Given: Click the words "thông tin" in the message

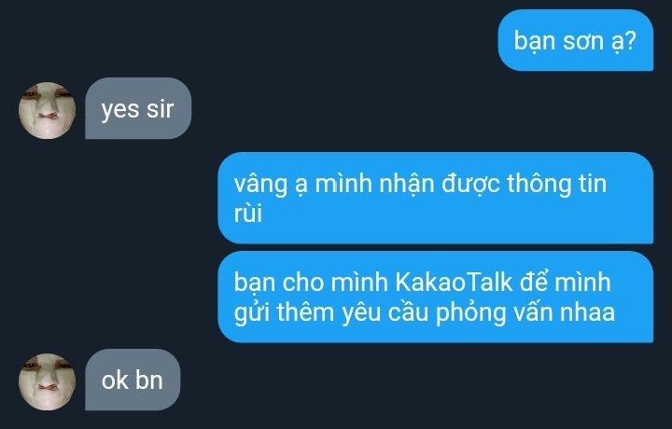Looking at the screenshot, I should coord(556,184).
